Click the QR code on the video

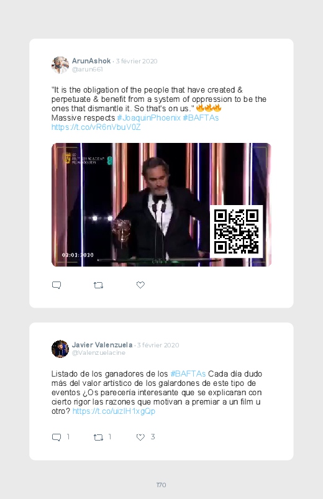(236, 231)
